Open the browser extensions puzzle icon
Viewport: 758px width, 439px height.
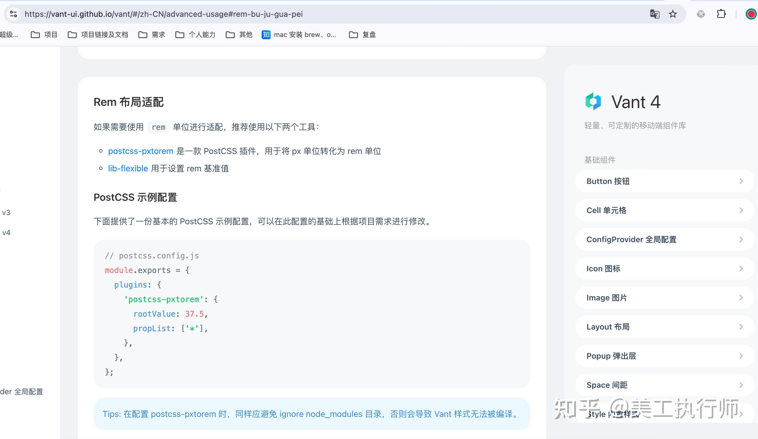point(721,14)
